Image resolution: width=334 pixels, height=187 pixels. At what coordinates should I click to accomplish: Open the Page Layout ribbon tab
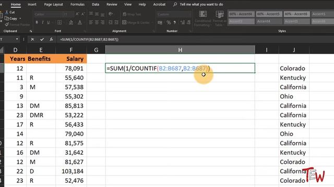coord(53,4)
